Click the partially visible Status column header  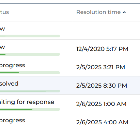[4, 12]
